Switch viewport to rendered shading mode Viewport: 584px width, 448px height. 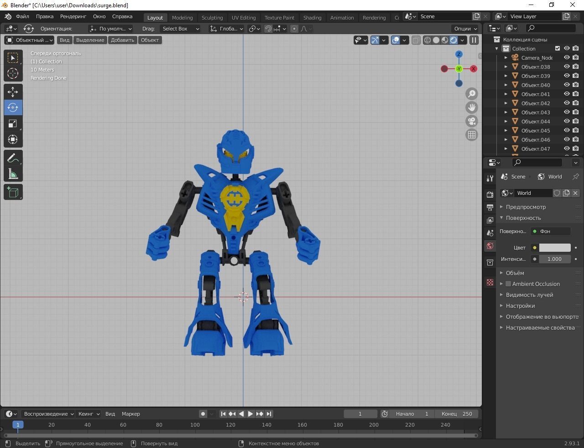pos(454,40)
